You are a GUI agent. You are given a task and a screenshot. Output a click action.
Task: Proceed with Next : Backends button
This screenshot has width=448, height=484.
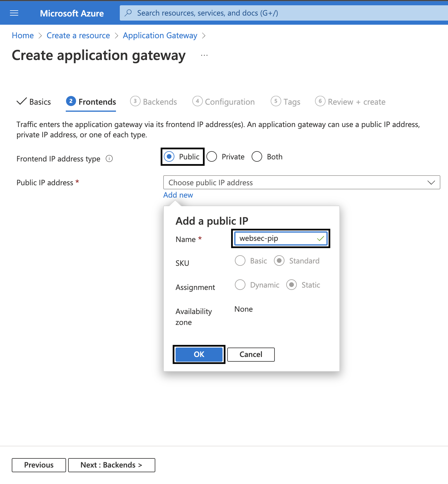coord(112,465)
